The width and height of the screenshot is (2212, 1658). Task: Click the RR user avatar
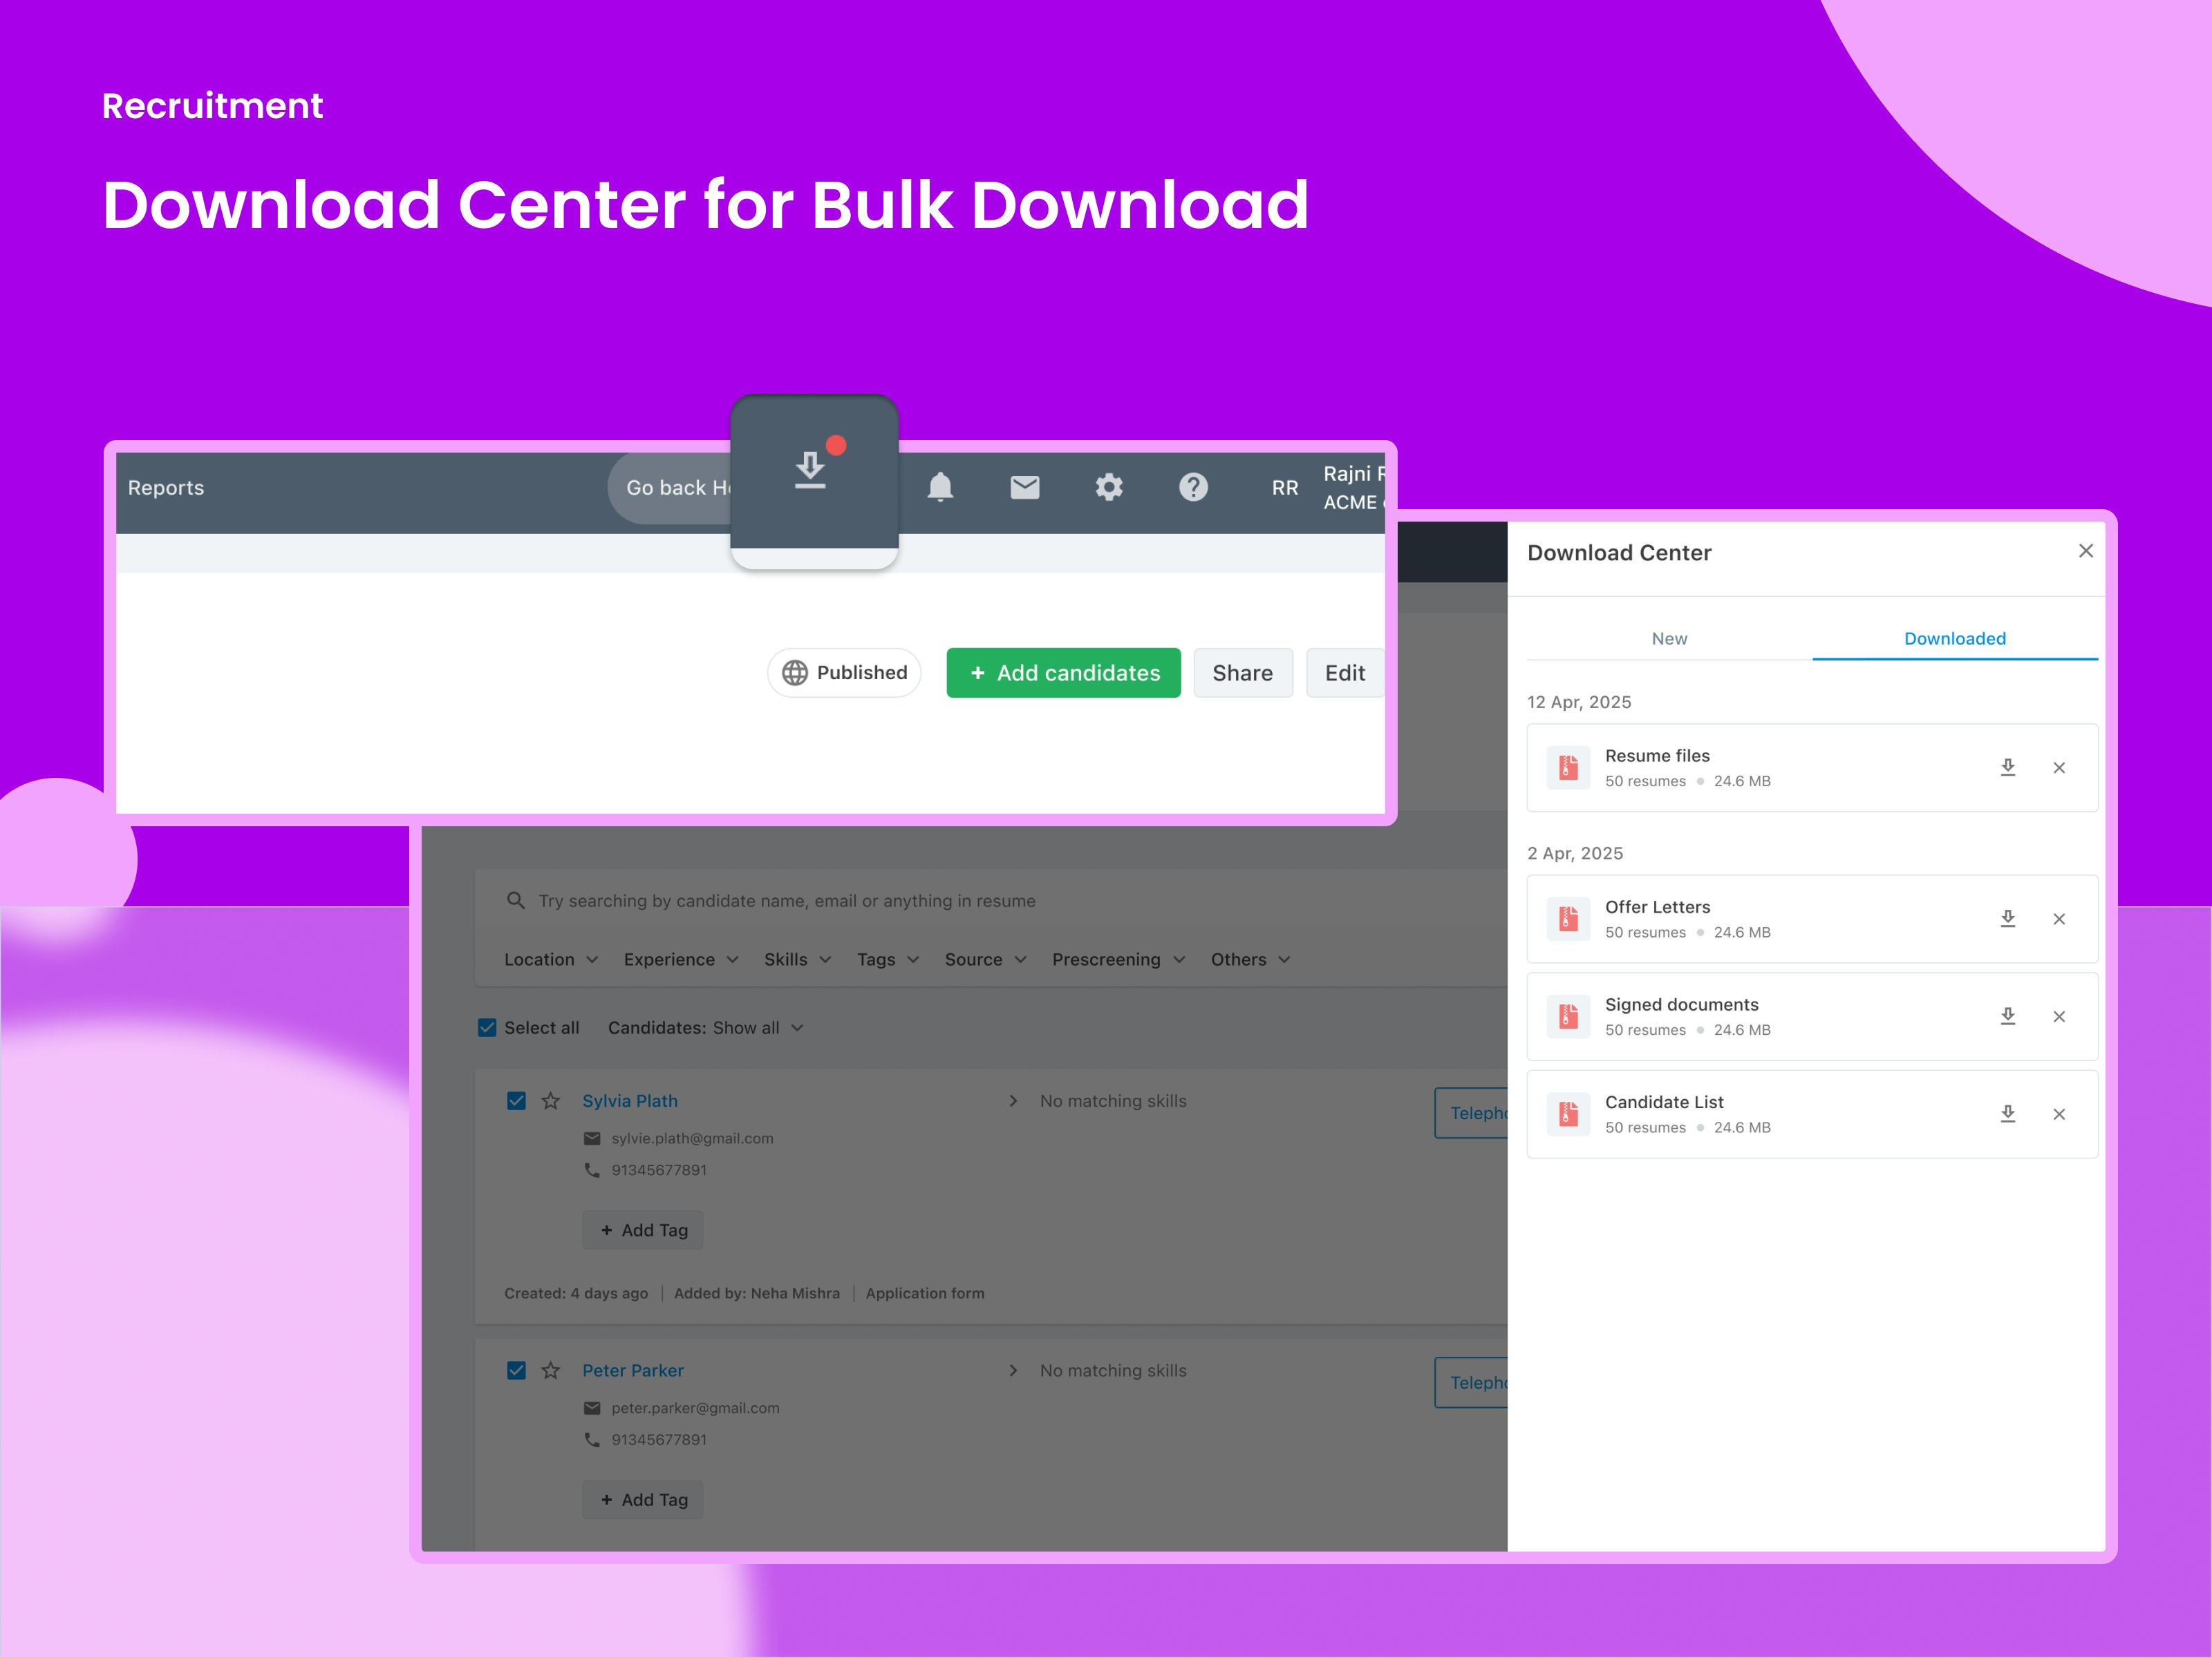coord(1285,488)
